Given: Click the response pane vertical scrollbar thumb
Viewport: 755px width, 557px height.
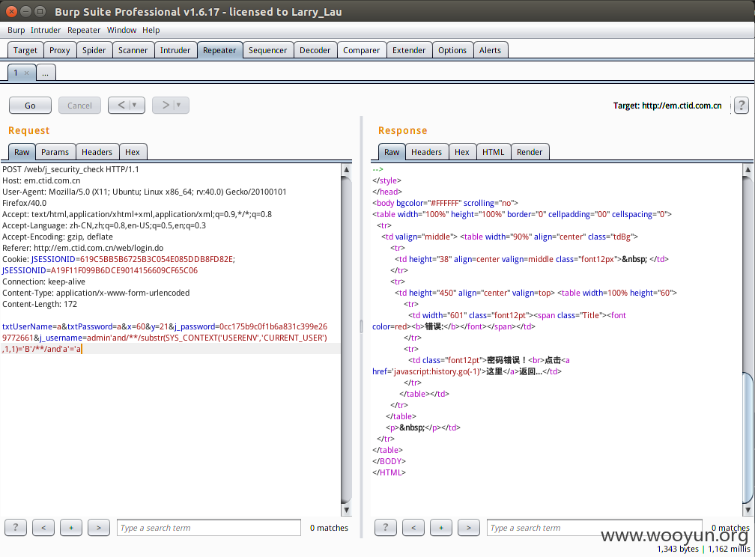Looking at the screenshot, I should (748, 437).
